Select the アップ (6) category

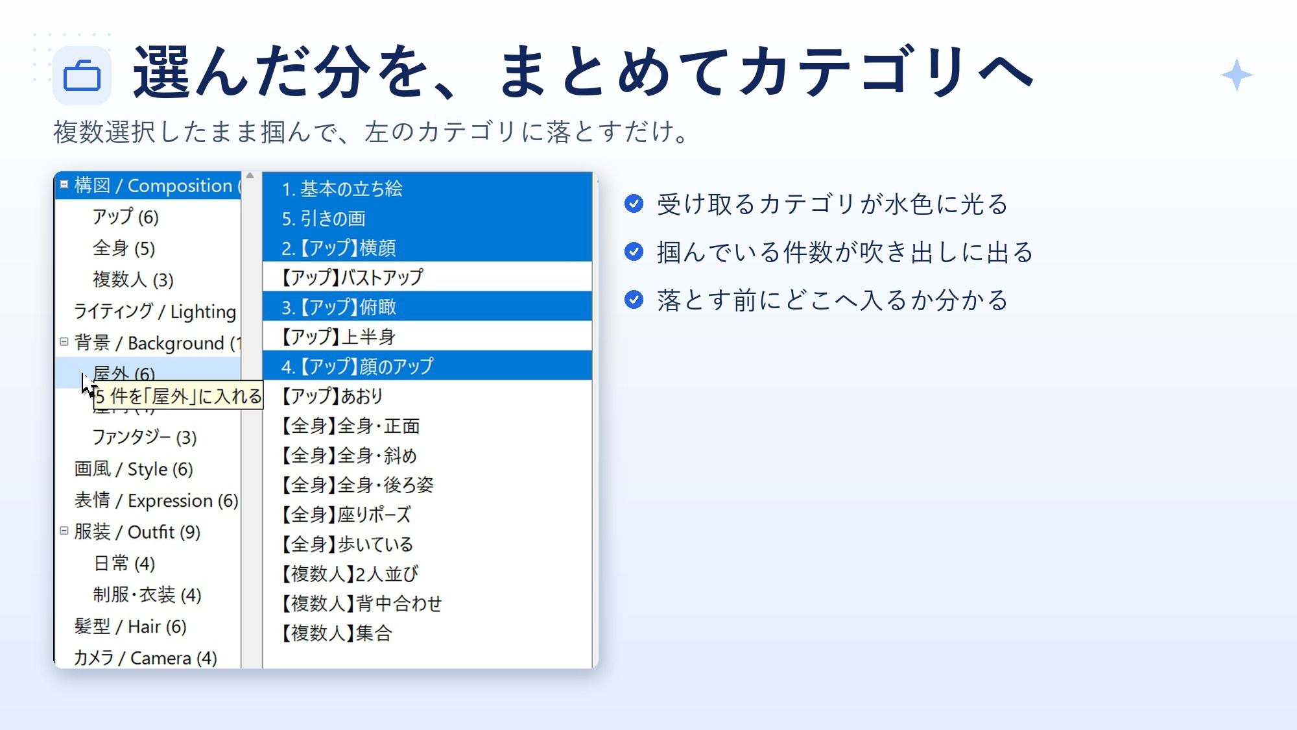pos(125,217)
